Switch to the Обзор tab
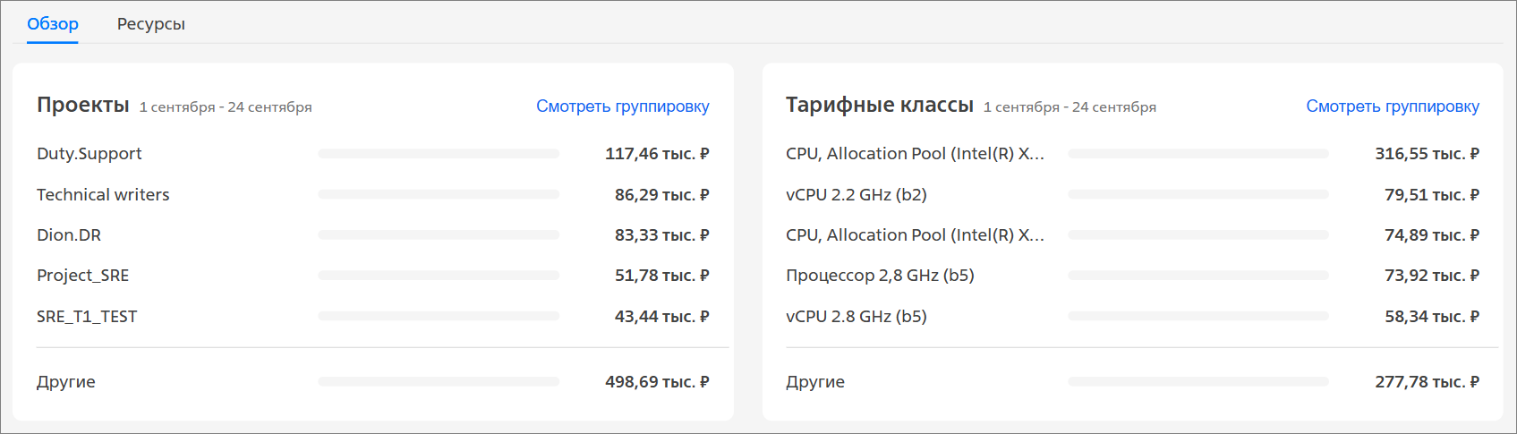 [53, 24]
